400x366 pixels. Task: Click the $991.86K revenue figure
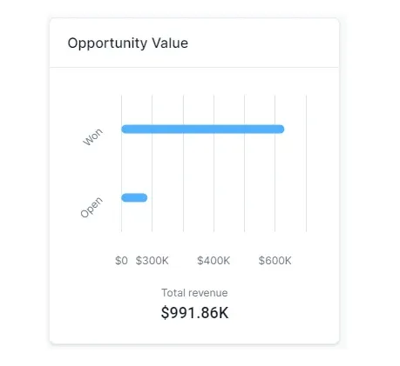pyautogui.click(x=194, y=313)
